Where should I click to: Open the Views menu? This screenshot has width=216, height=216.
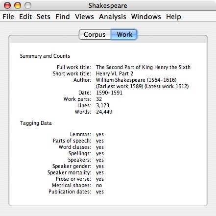coord(84,17)
